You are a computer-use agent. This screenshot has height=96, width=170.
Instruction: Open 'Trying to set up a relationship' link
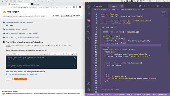(22, 74)
